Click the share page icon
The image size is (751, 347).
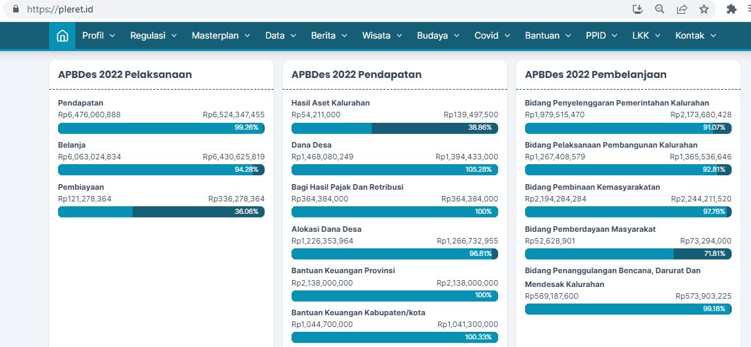coord(682,9)
